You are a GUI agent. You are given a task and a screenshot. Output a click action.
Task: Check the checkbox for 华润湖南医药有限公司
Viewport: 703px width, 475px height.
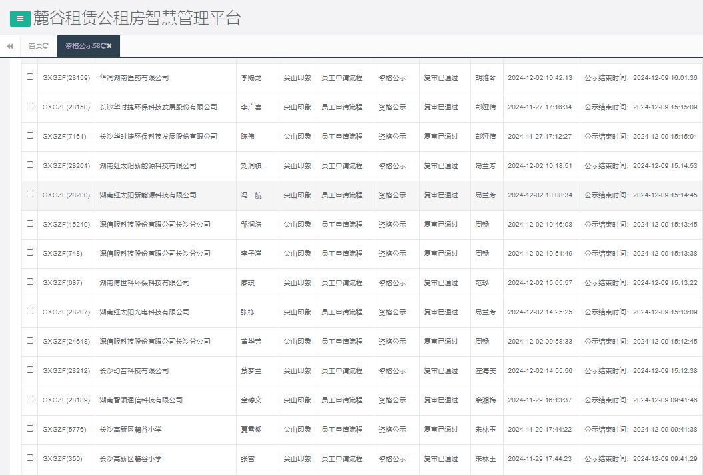(x=29, y=77)
